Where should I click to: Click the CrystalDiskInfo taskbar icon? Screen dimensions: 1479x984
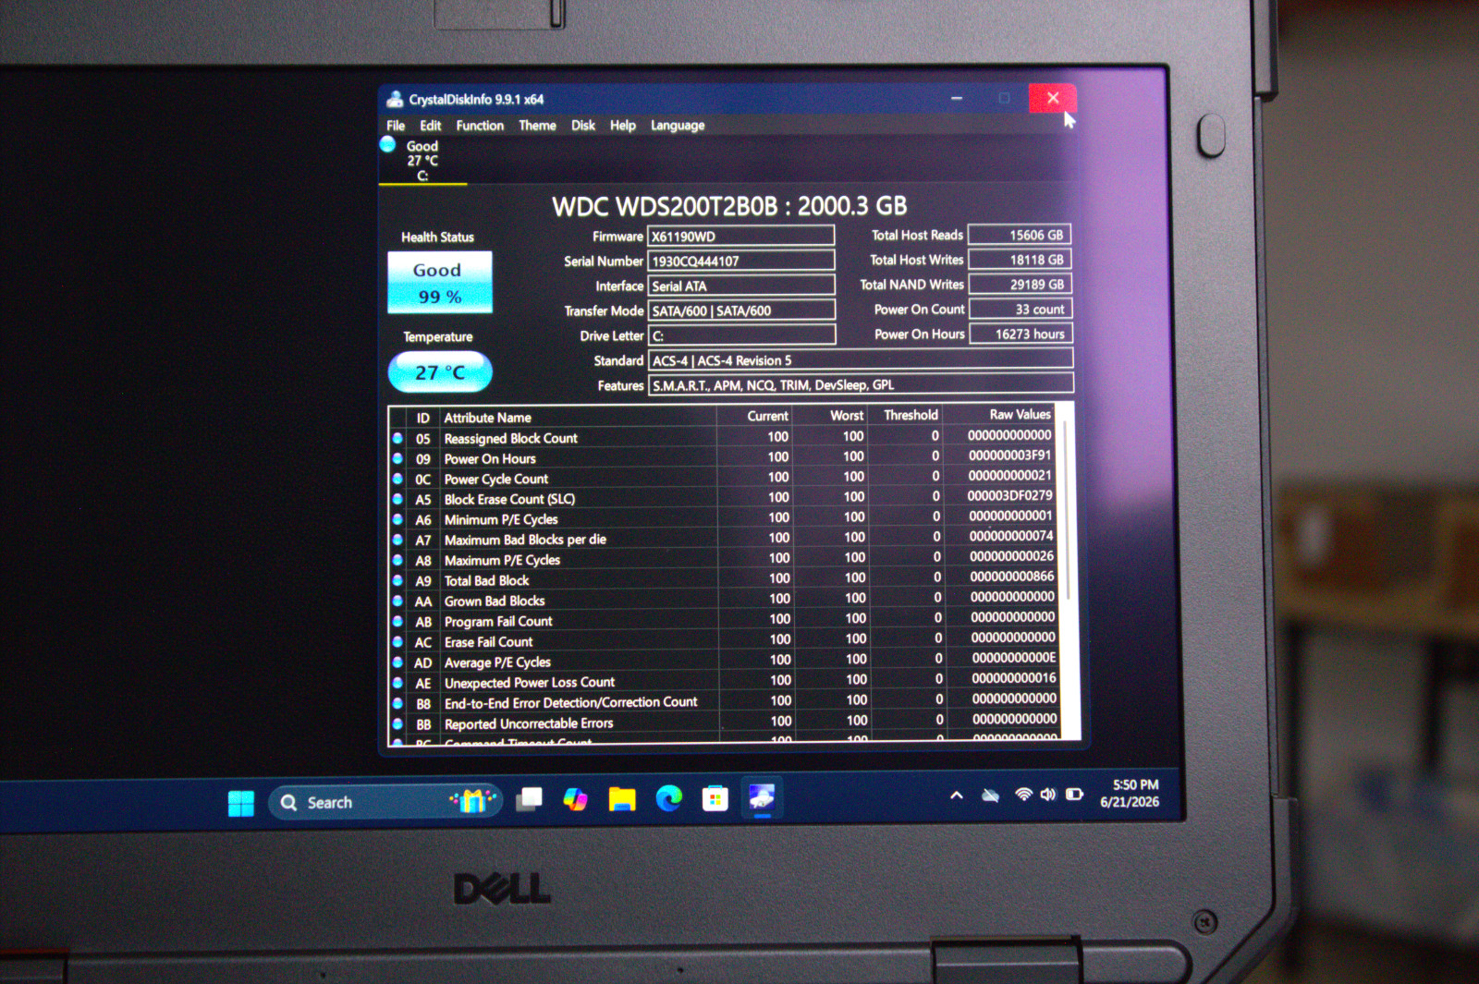pos(762,797)
